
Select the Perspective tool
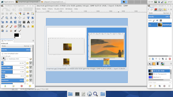[x=11, y=22]
